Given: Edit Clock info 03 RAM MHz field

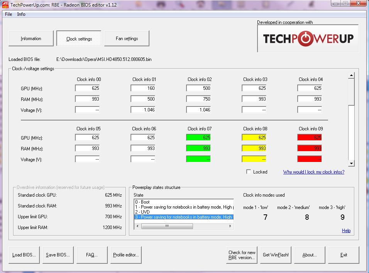Looking at the screenshot, I should [254, 99].
